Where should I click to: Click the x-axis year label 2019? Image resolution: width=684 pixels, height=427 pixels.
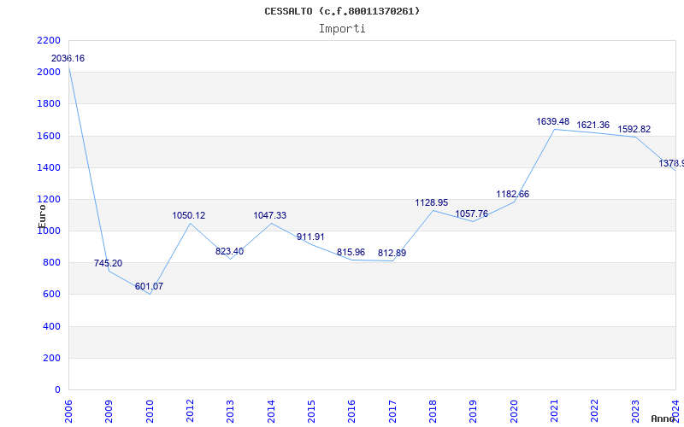point(474,412)
